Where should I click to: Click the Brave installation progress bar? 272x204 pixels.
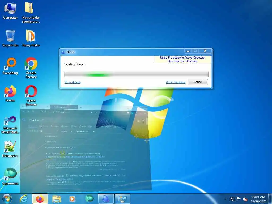coord(136,74)
